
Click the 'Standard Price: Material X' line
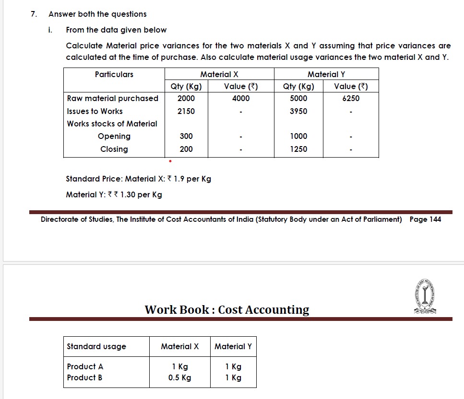click(138, 179)
